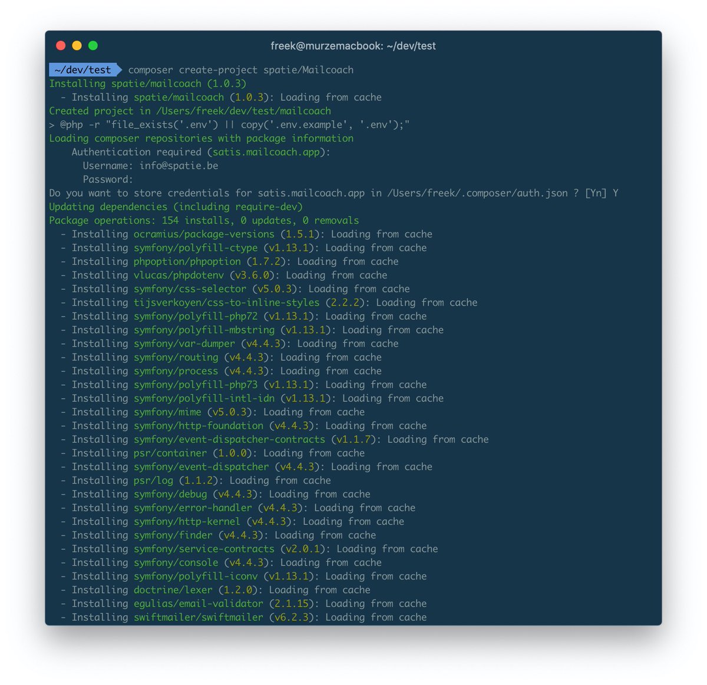
Task: Click package name symfony/error-handler
Action: tap(193, 508)
